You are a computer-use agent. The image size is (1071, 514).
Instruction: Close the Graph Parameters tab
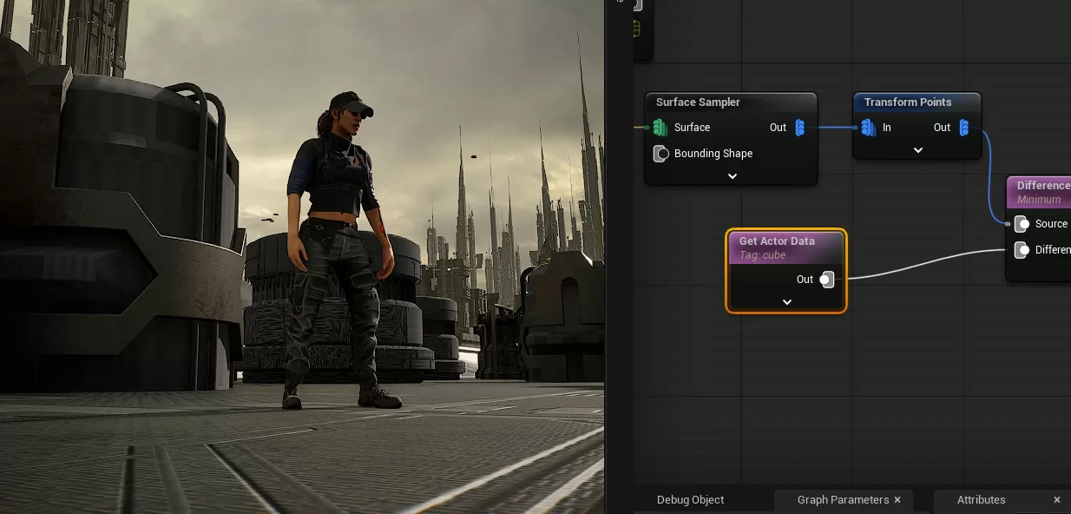(x=897, y=500)
